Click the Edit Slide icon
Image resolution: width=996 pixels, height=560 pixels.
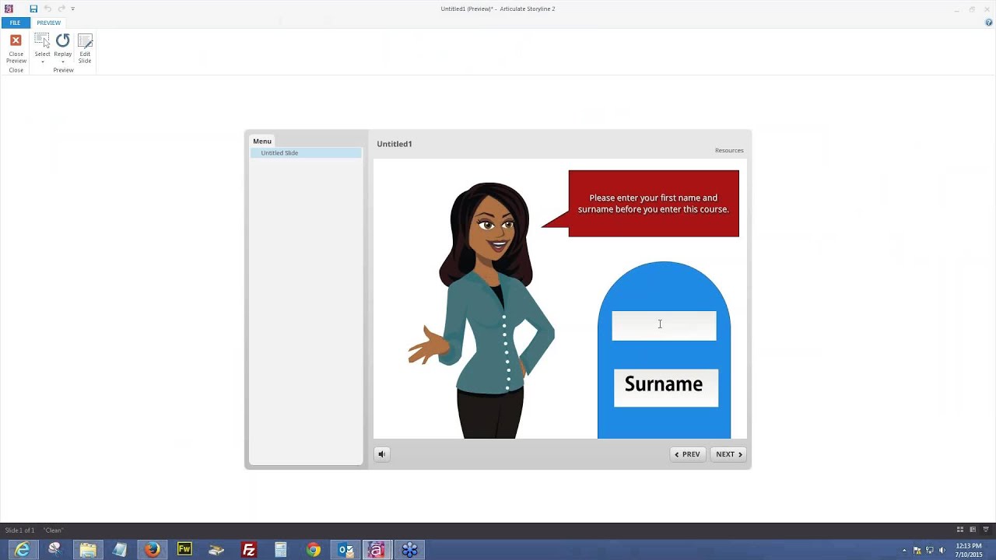[85, 40]
